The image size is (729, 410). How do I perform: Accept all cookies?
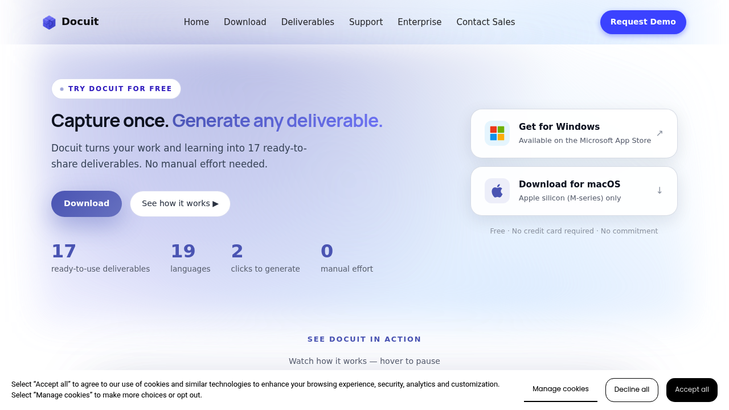[x=692, y=390]
